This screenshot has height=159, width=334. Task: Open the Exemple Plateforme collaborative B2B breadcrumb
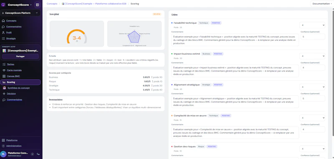[x=96, y=4]
